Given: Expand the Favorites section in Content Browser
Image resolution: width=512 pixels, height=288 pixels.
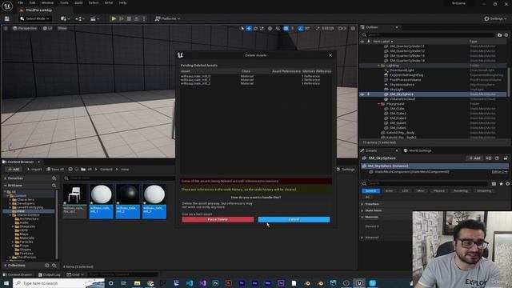Looking at the screenshot, I should click(5, 178).
